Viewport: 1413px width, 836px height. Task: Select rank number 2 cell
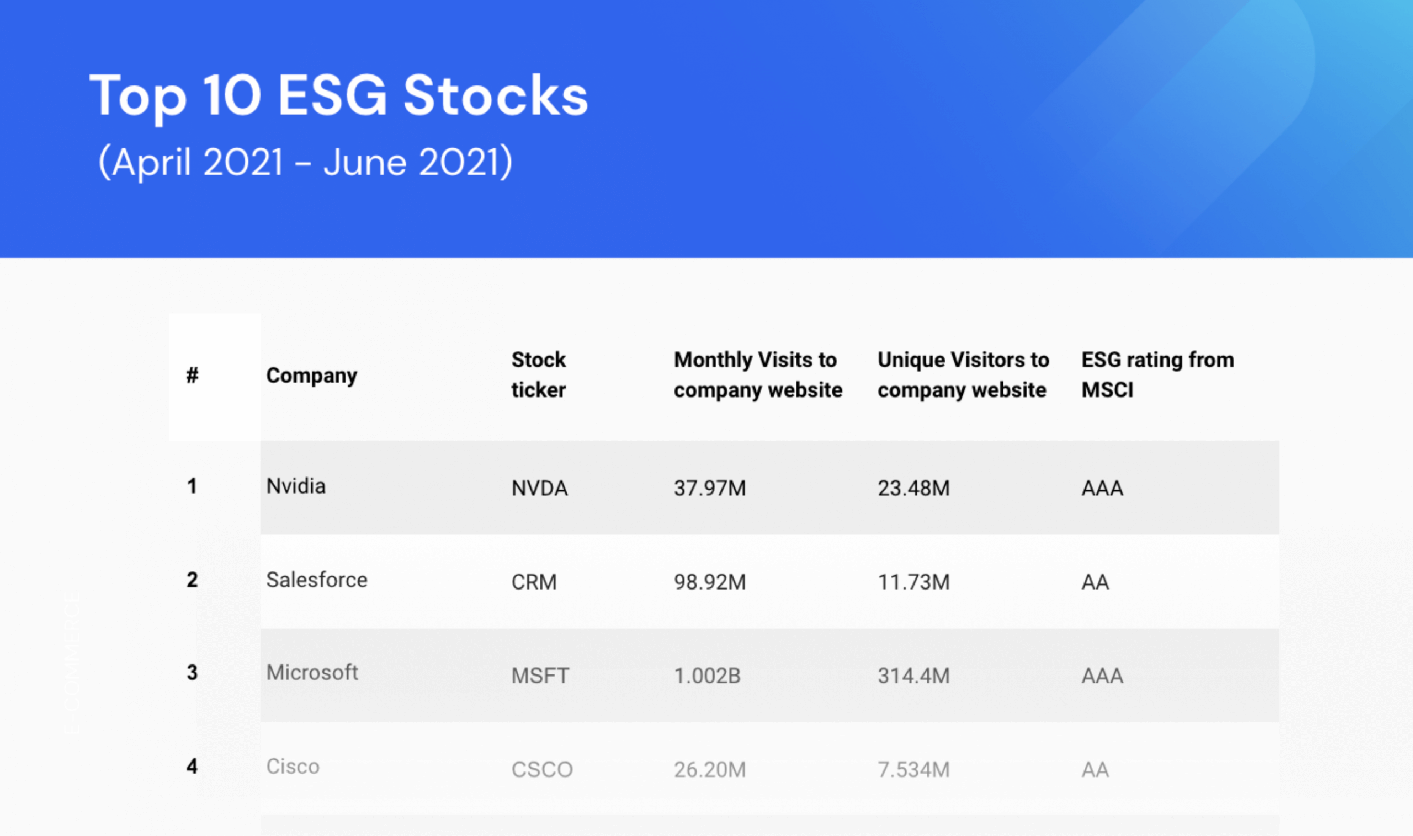192,580
